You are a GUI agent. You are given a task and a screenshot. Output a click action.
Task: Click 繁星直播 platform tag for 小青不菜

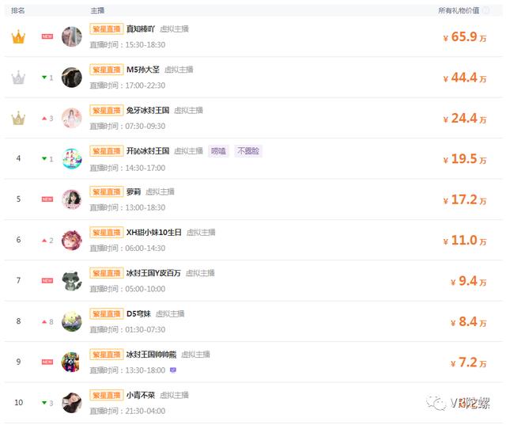[x=107, y=395]
